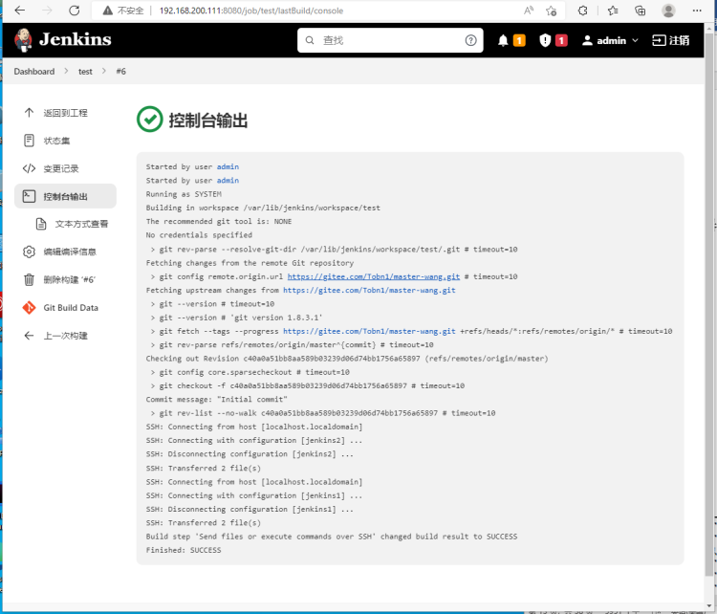The height and width of the screenshot is (614, 717).
Task: Expand chevron after test breadcrumb
Action: (x=104, y=71)
